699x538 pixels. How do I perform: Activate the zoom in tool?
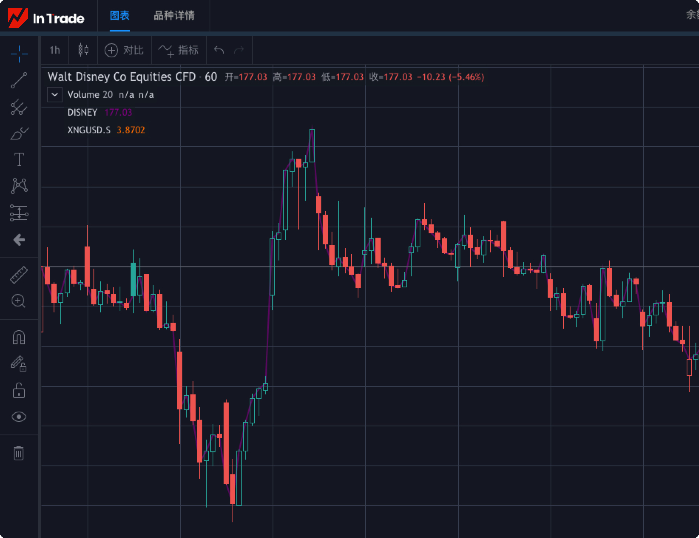pyautogui.click(x=19, y=301)
